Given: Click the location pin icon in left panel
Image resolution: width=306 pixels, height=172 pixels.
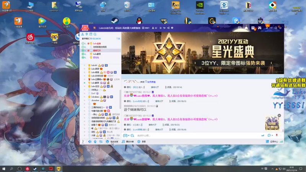Looking at the screenshot, I should point(87,34).
